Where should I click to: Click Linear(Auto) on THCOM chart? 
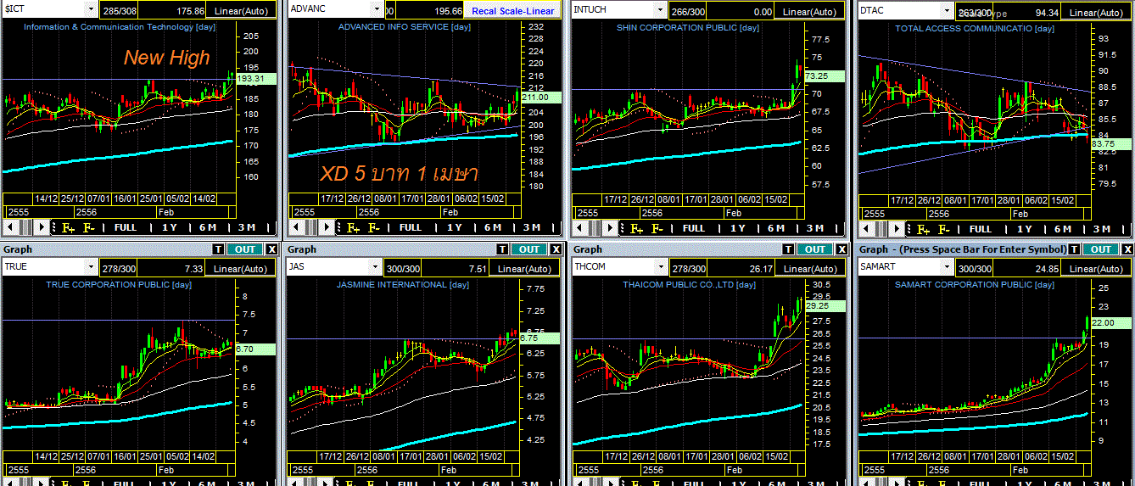pos(812,267)
